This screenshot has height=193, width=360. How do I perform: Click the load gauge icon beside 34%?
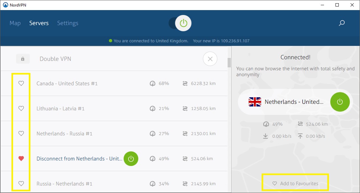coord(152,184)
